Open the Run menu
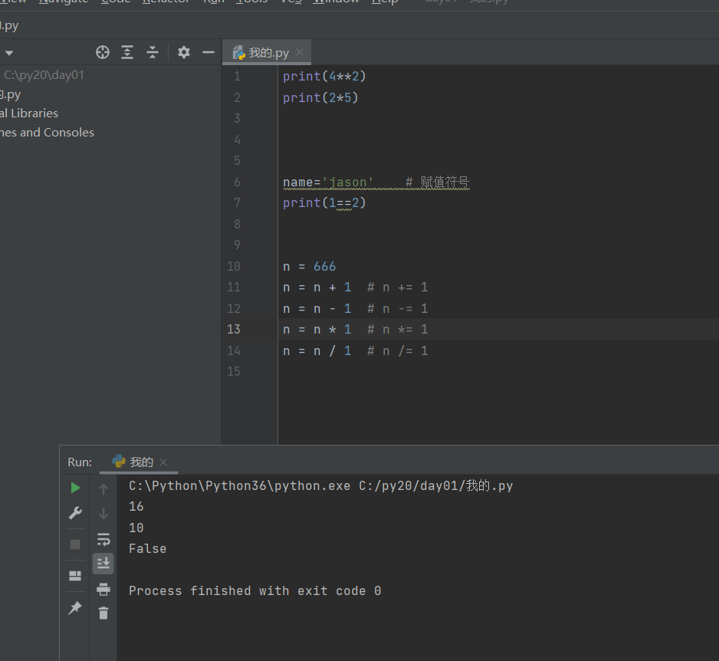Viewport: 719px width, 661px height. [x=214, y=2]
